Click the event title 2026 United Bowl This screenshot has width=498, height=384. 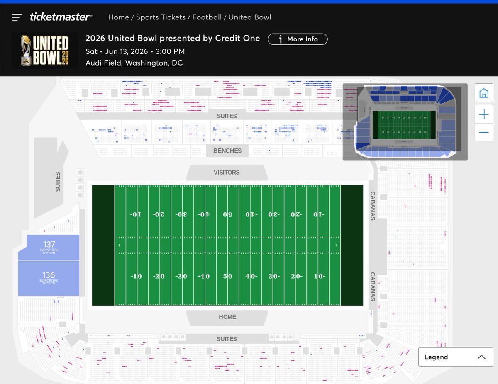pyautogui.click(x=173, y=38)
